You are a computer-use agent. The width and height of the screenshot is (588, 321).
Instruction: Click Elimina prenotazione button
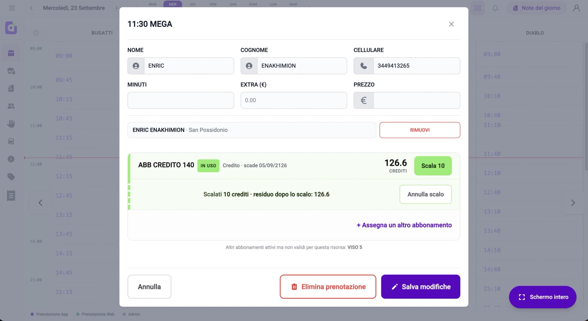coord(328,286)
